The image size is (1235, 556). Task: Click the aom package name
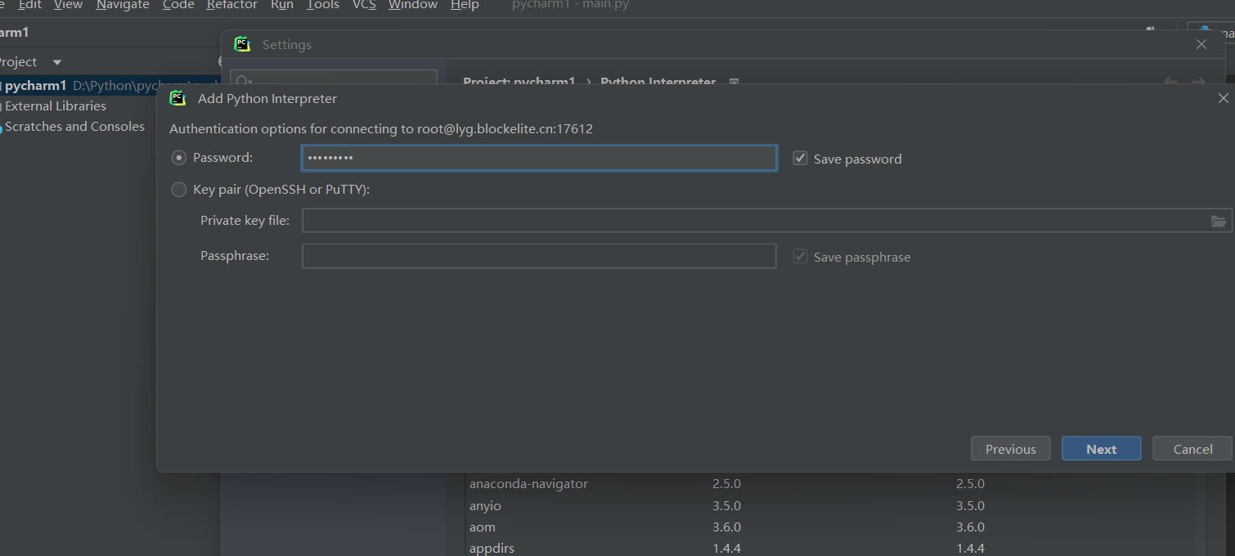(x=483, y=527)
